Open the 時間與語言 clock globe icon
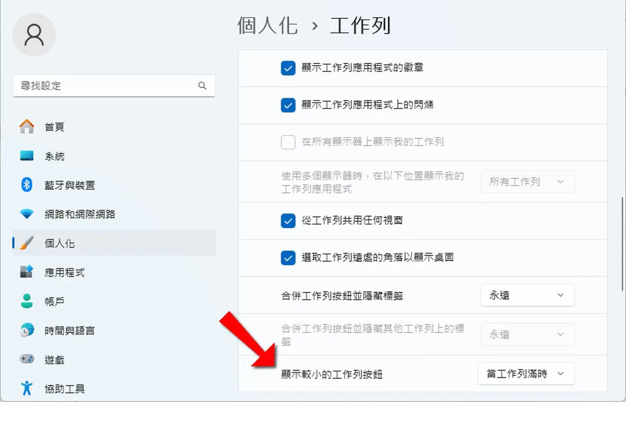The height and width of the screenshot is (431, 626). click(27, 330)
